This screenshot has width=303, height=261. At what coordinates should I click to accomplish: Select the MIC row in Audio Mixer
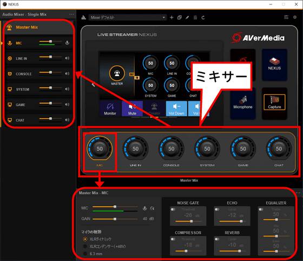click(x=38, y=43)
